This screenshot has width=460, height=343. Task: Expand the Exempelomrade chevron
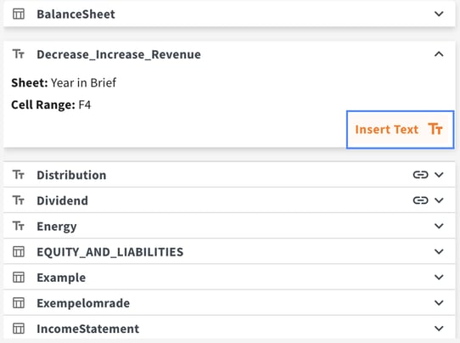[x=439, y=303]
